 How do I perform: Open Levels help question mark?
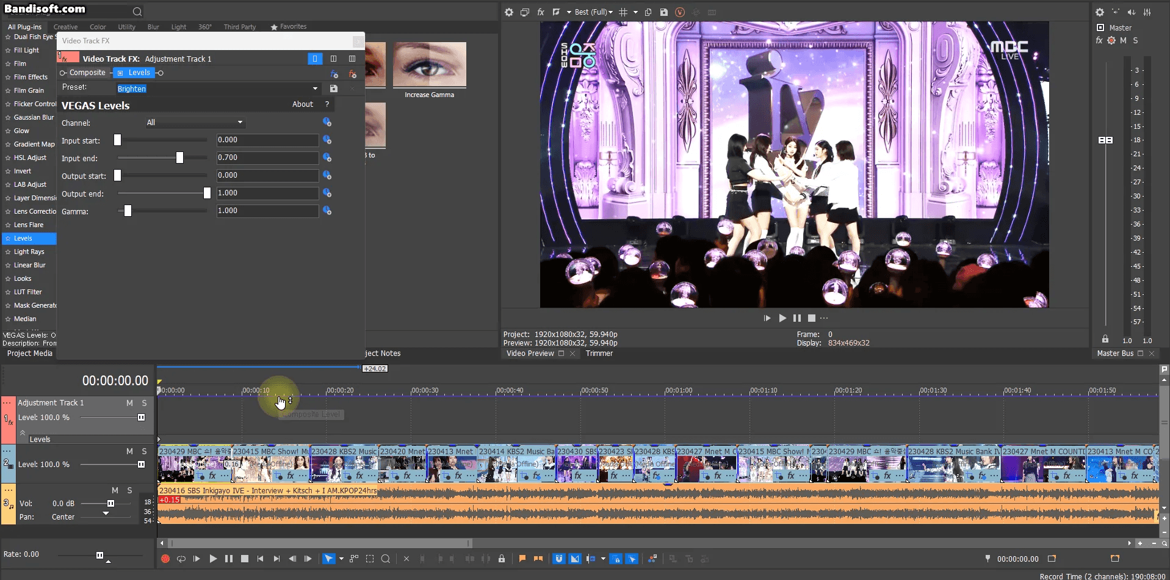coord(327,104)
